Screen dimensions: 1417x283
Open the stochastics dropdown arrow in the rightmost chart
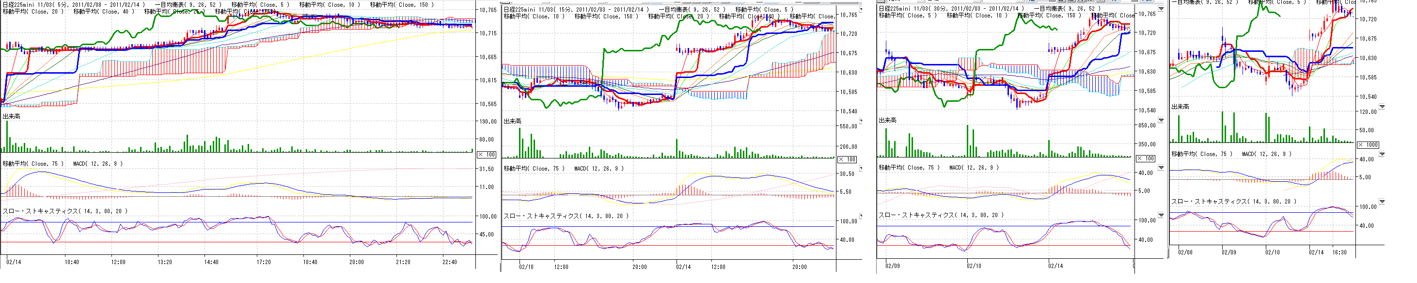(1381, 202)
